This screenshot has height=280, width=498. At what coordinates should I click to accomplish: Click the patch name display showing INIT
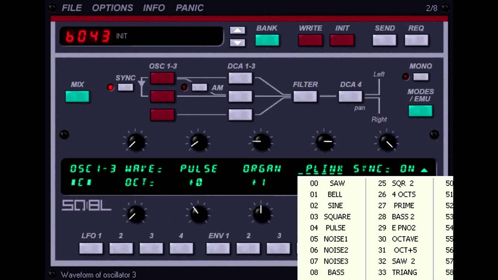pos(122,36)
